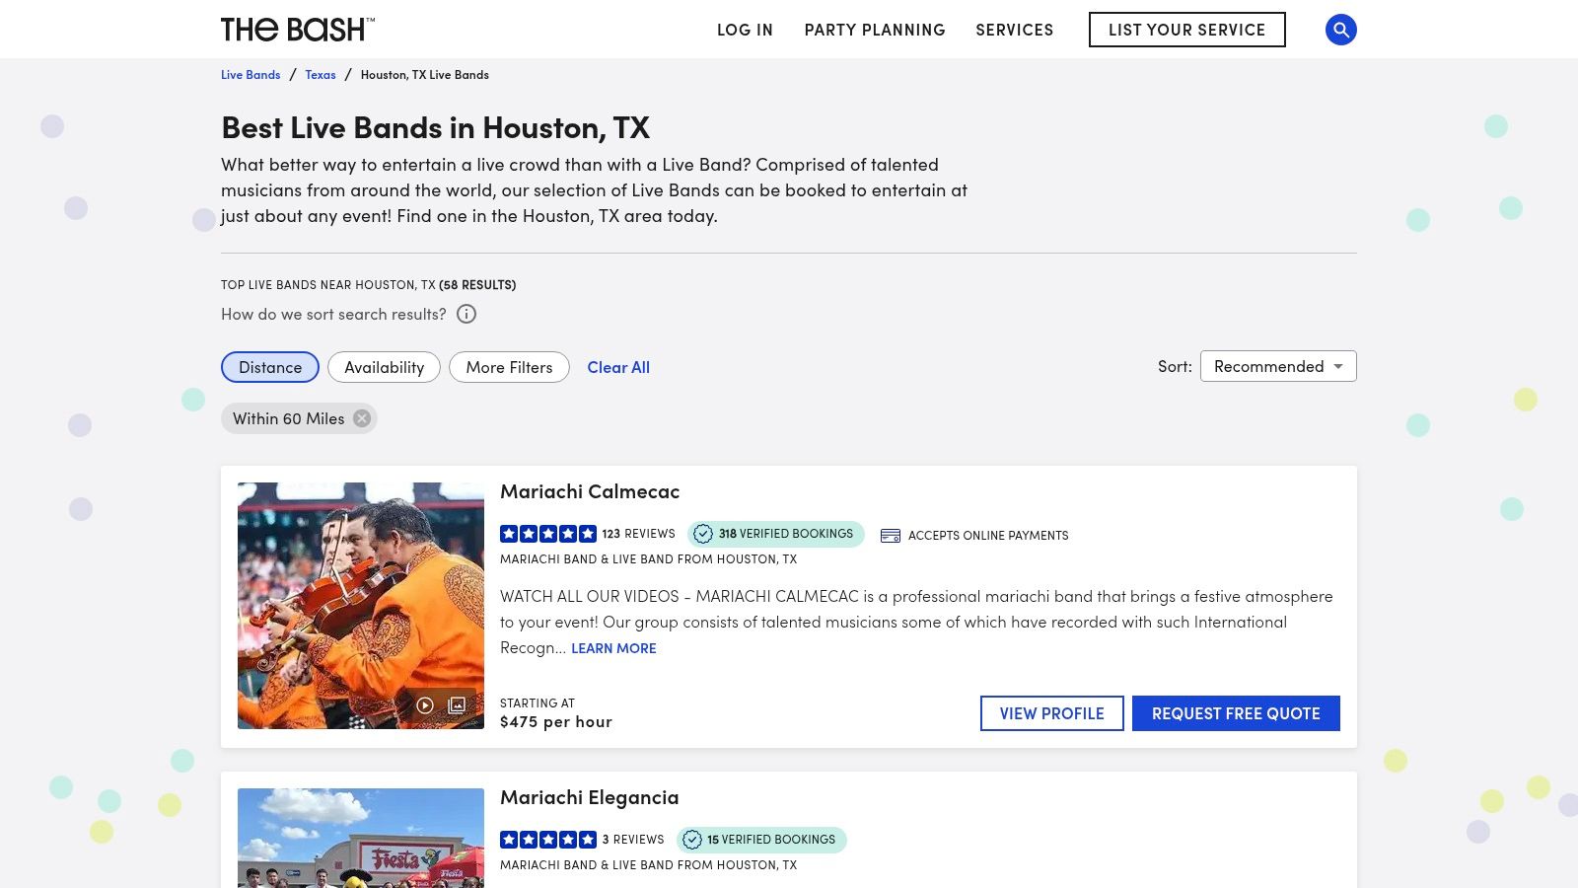The image size is (1578, 888).
Task: Click the 15 Verified Bookings badge
Action: click(761, 840)
